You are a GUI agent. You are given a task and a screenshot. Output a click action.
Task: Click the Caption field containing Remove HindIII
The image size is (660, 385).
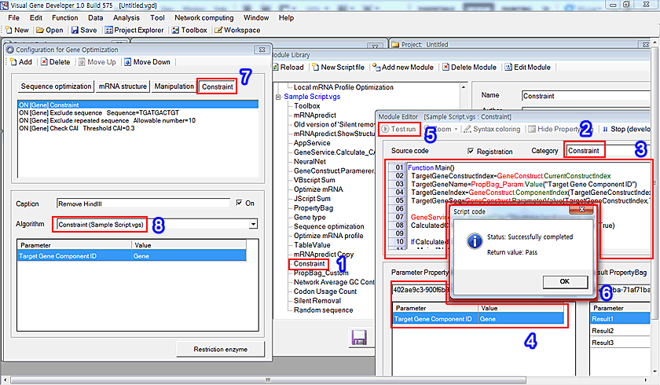pos(143,203)
